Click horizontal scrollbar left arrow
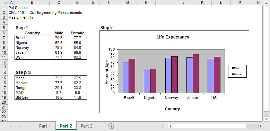Viewport: 270px width, 131px height. (170, 126)
